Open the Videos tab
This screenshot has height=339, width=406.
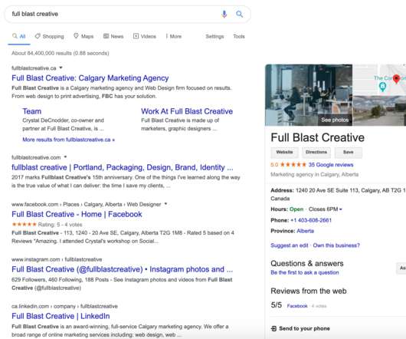coord(145,36)
